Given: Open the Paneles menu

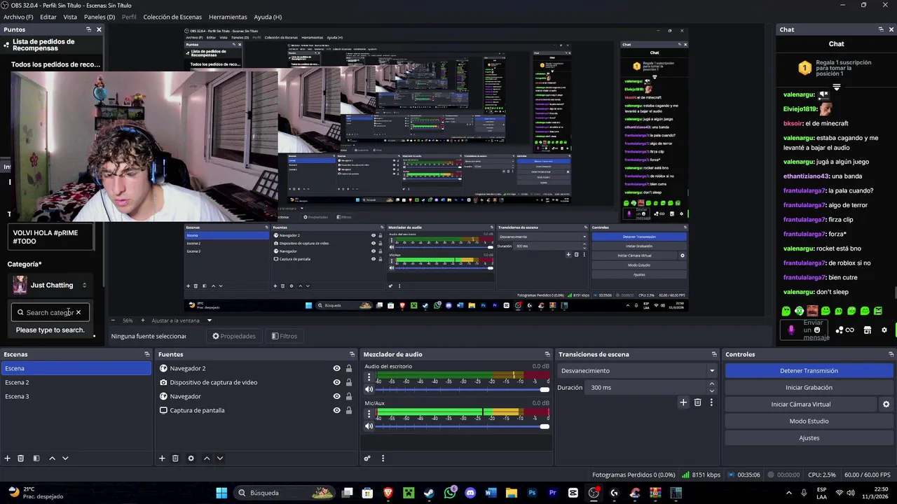Looking at the screenshot, I should [x=100, y=17].
